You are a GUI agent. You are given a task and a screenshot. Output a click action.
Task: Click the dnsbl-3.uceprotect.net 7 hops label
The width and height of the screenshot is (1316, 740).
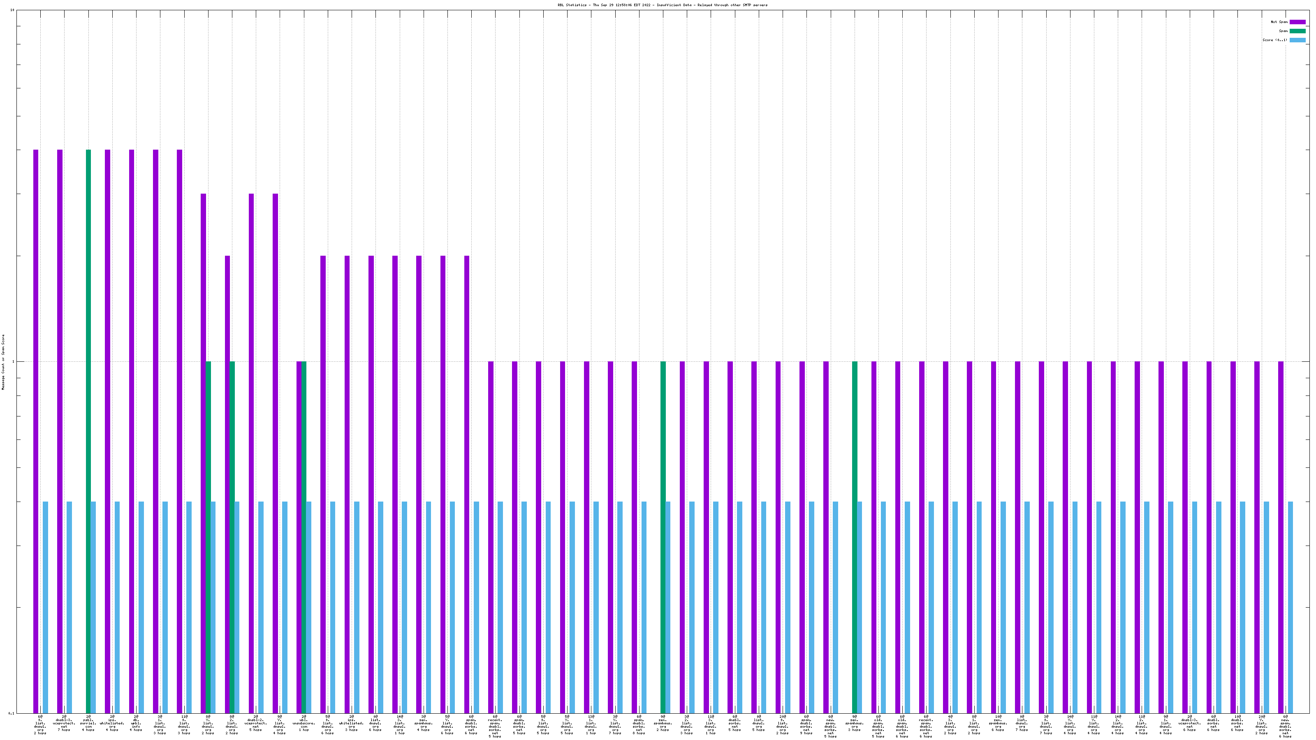(x=65, y=724)
